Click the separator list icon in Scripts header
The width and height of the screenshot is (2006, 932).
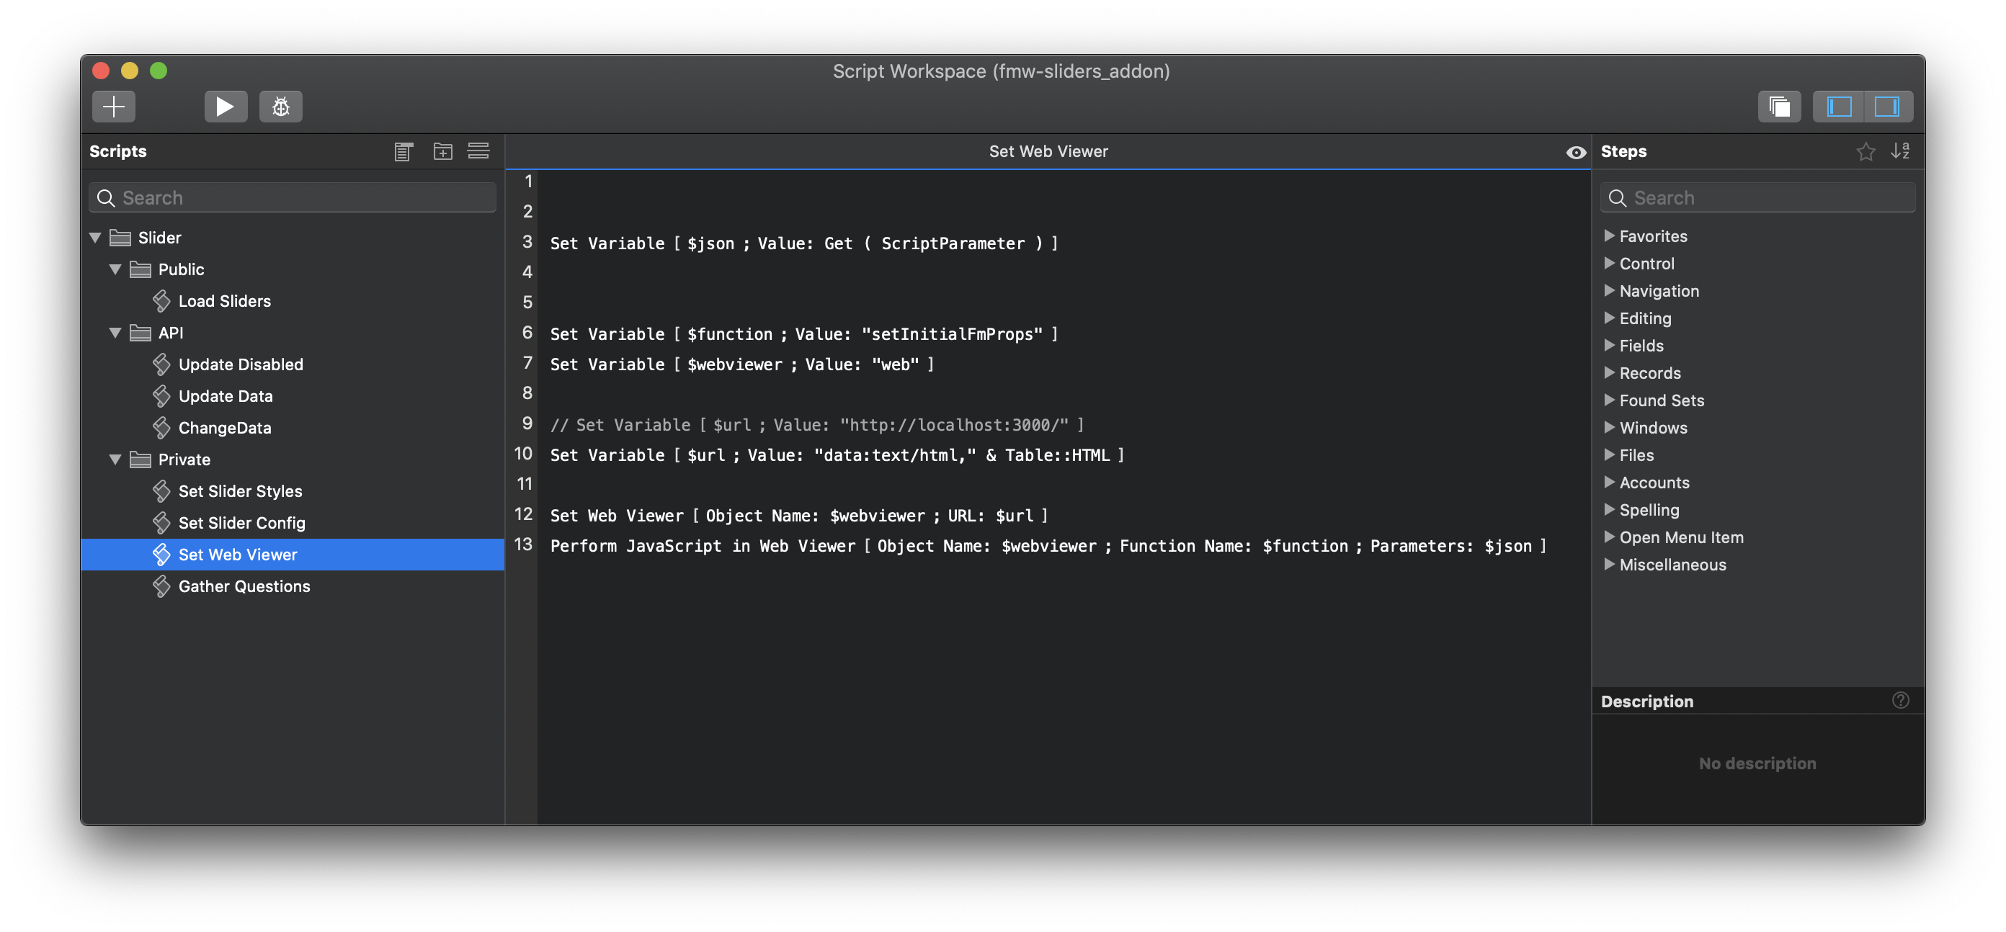pyautogui.click(x=478, y=151)
